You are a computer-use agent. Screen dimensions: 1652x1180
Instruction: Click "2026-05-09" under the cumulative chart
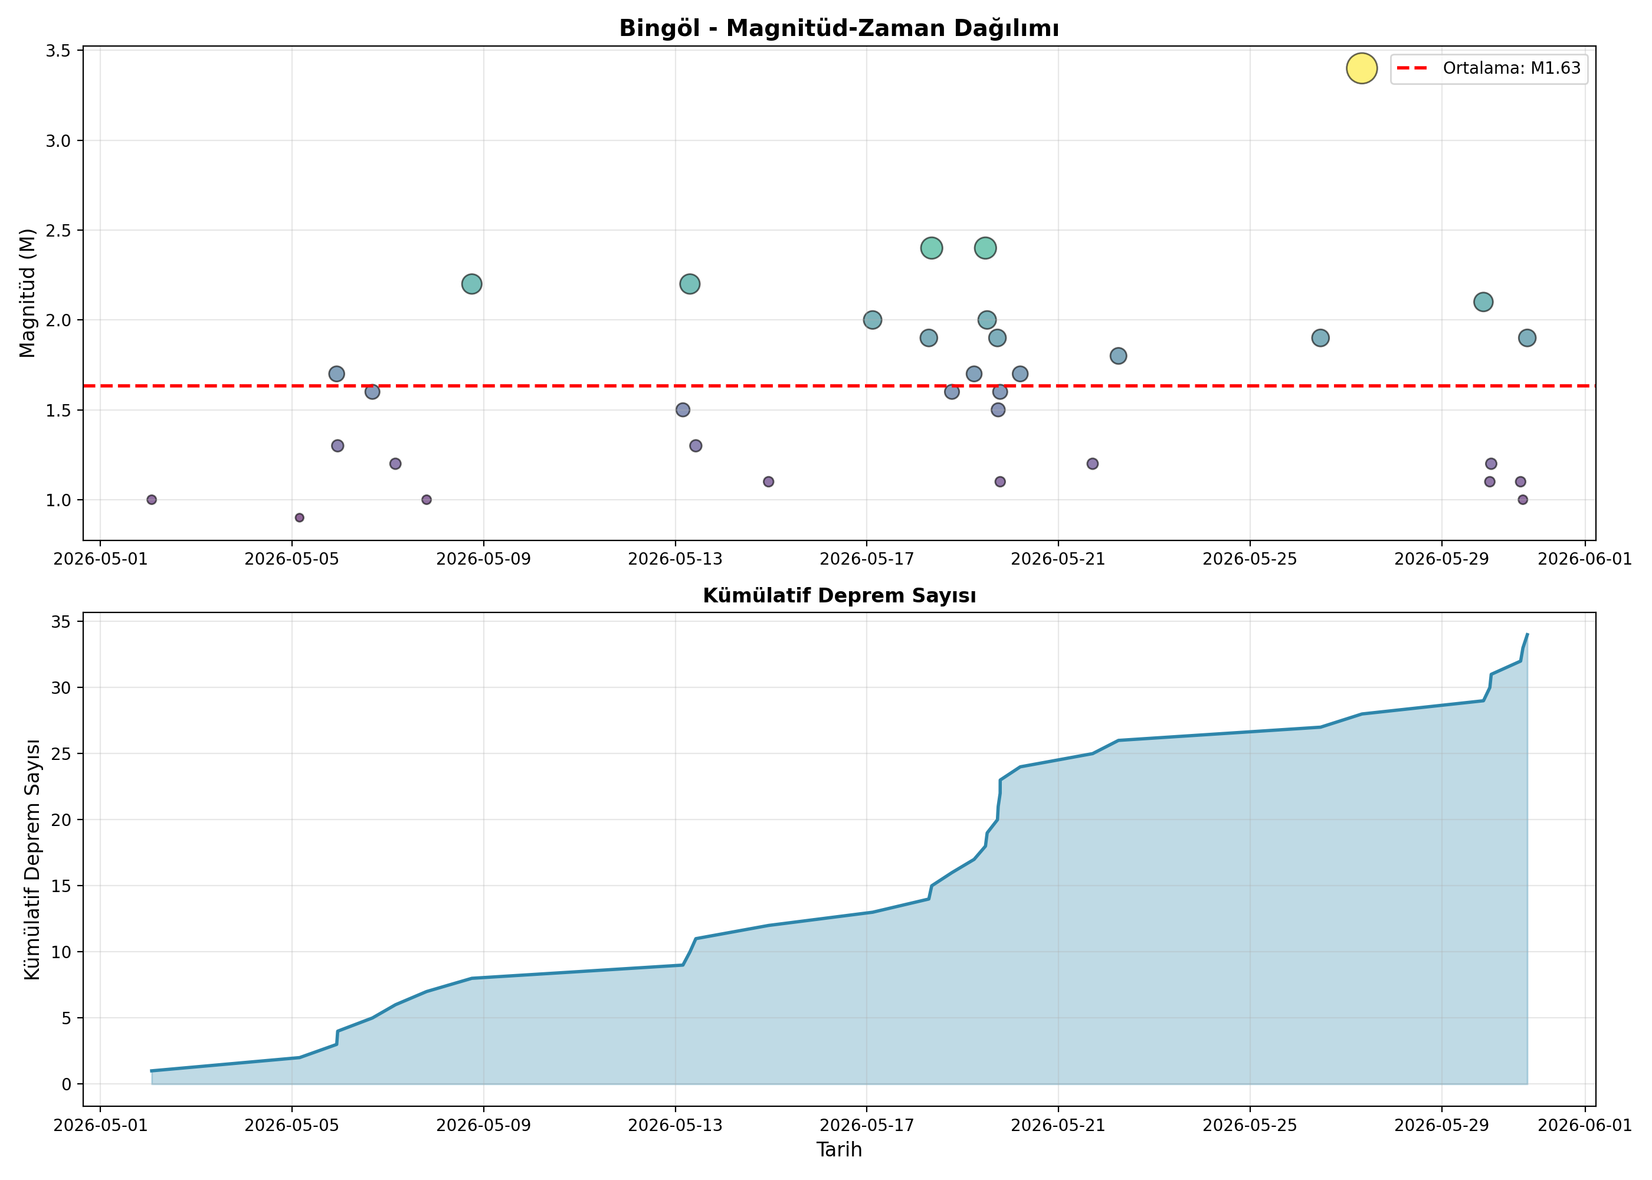(484, 1126)
